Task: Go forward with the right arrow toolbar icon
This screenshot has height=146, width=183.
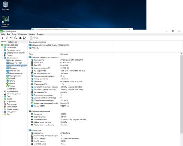Action: pos(7,38)
